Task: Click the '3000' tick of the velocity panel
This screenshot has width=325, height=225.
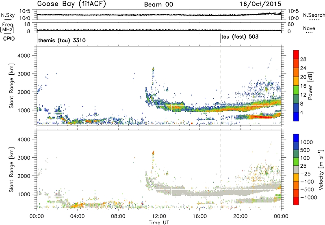Action: pos(24,158)
